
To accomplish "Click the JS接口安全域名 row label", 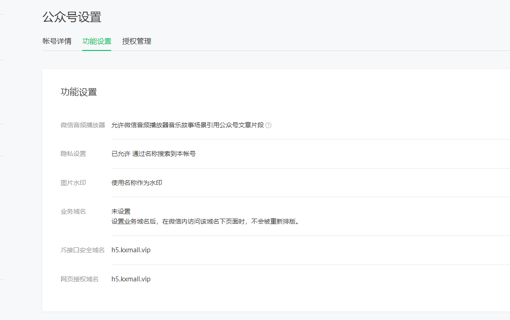I will [83, 250].
